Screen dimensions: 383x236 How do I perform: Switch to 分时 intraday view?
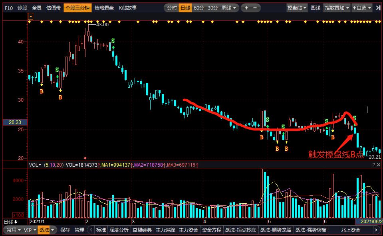(172, 8)
